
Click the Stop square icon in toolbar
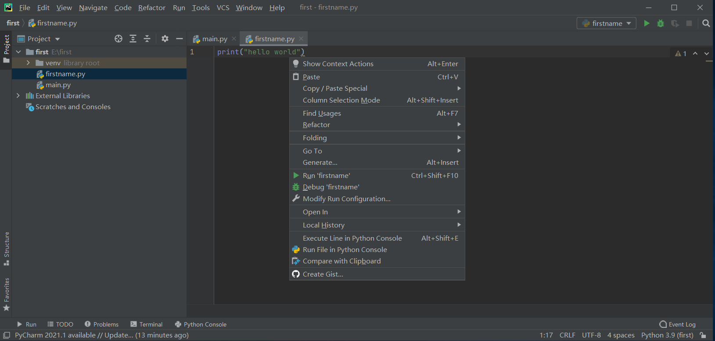point(689,23)
